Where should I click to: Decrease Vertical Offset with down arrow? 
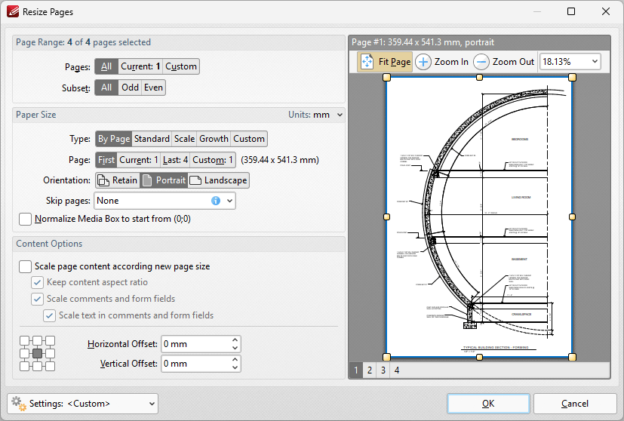(235, 367)
